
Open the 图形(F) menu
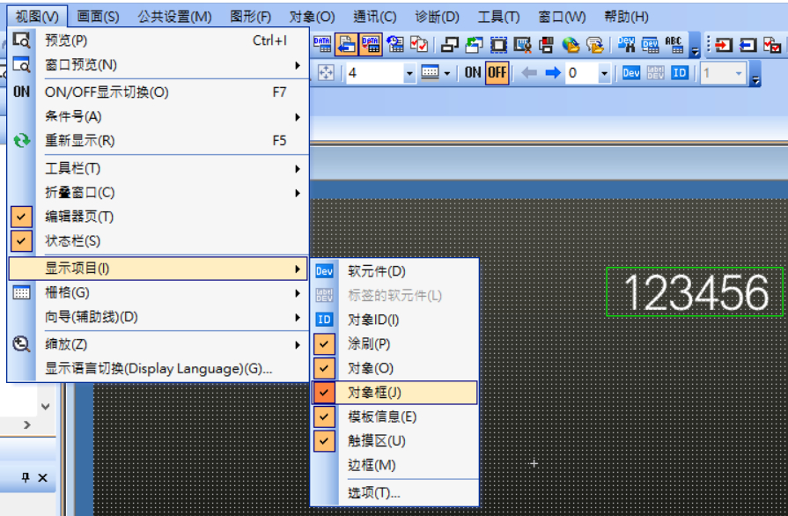tap(250, 17)
